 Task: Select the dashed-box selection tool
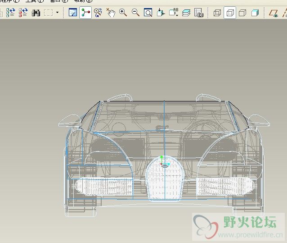[x=48, y=13]
